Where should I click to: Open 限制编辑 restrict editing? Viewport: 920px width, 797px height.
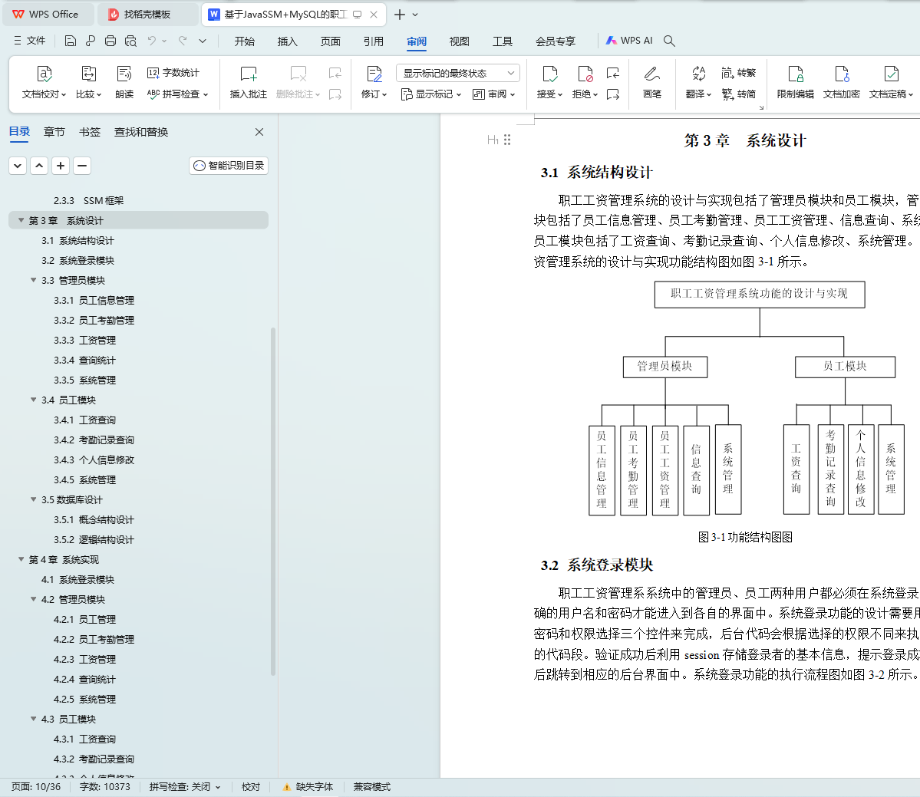(x=795, y=82)
